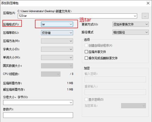The width and height of the screenshot is (152, 122).
Task: Toggle 显示密码 checkbox
Action: coord(86,99)
